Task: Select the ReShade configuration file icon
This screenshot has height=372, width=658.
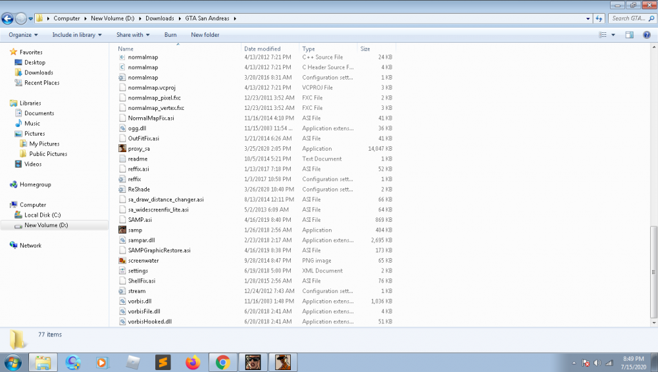Action: (122, 190)
